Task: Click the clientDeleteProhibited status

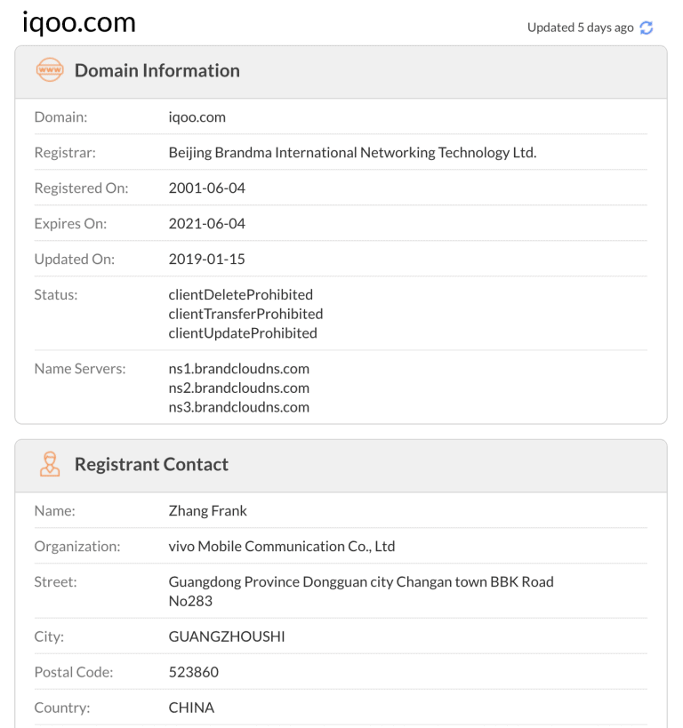Action: click(241, 294)
